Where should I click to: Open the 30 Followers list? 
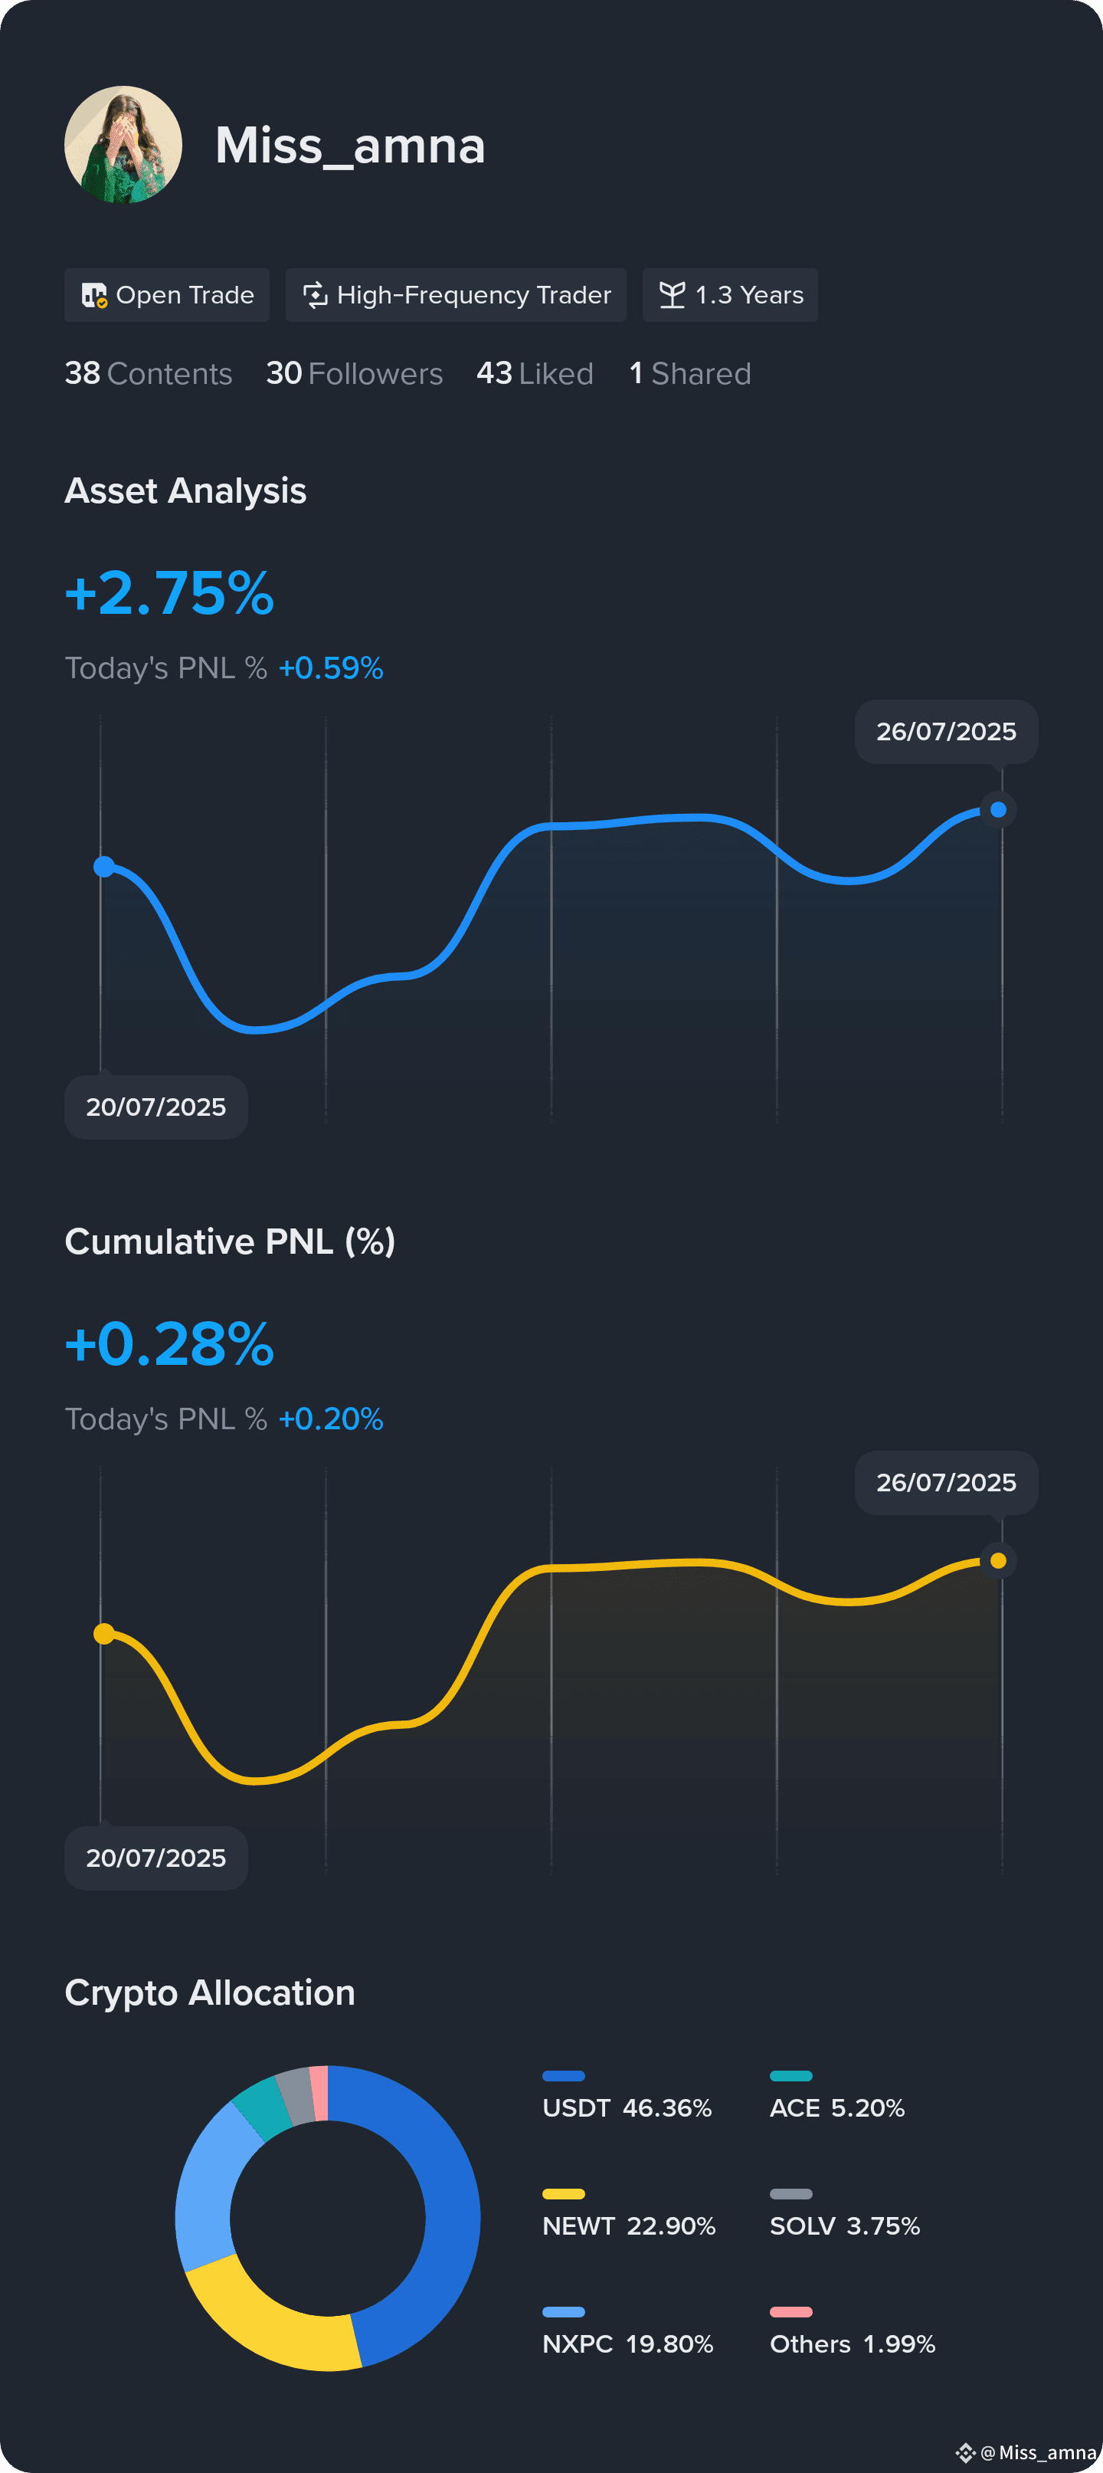354,373
